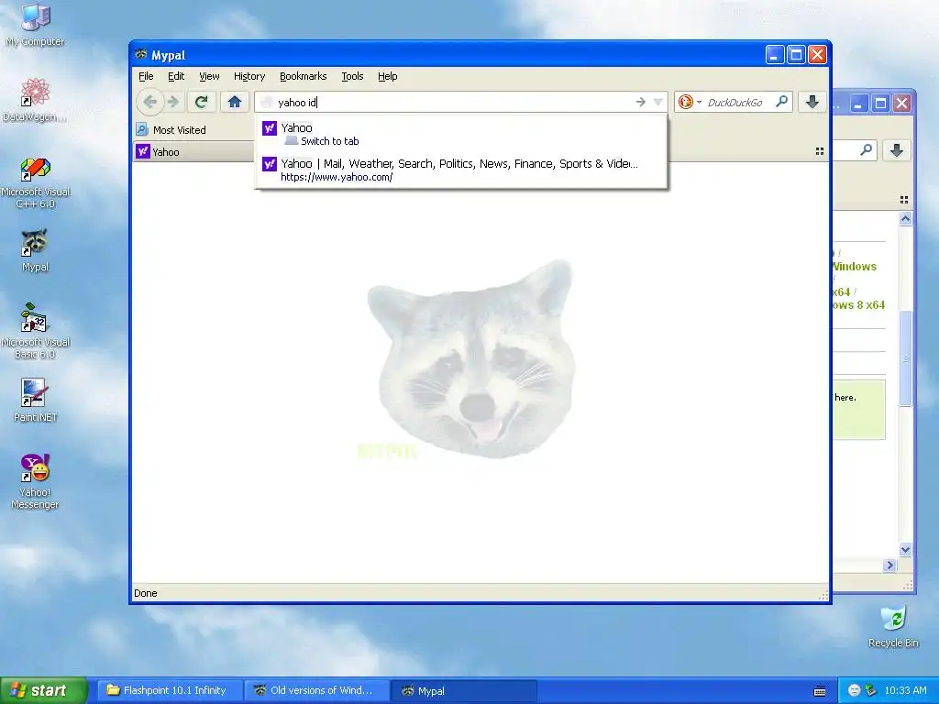This screenshot has height=704, width=939.
Task: Click the Microsoft Visual Basic 6.0 icon
Action: pyautogui.click(x=36, y=331)
